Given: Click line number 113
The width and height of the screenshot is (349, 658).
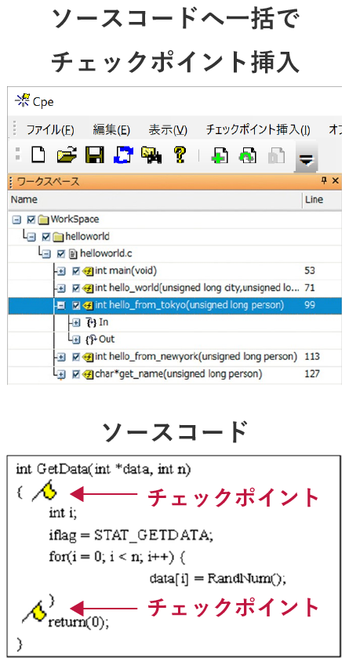Looking at the screenshot, I should [311, 357].
